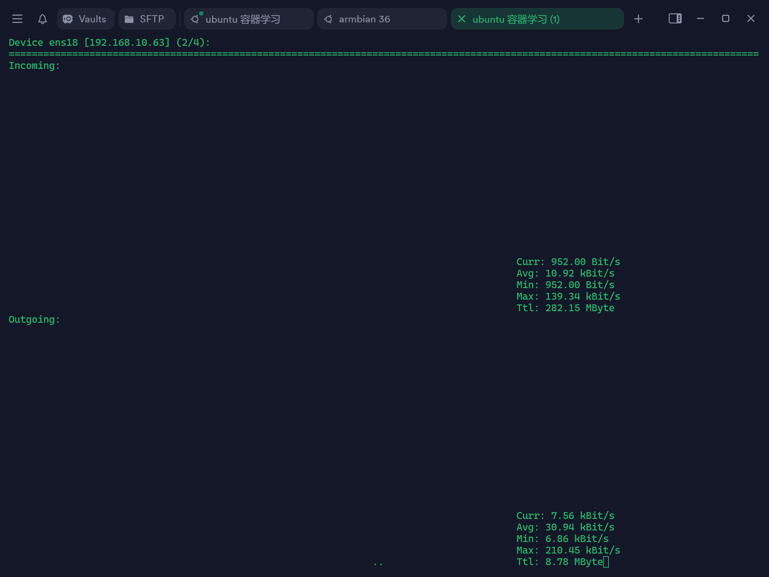
Task: Click the Incoming Curr 952.00 Bit/s line
Action: [x=568, y=262]
